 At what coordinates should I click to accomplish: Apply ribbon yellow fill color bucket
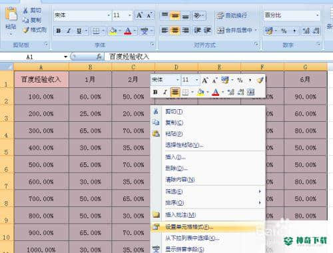click(x=113, y=31)
